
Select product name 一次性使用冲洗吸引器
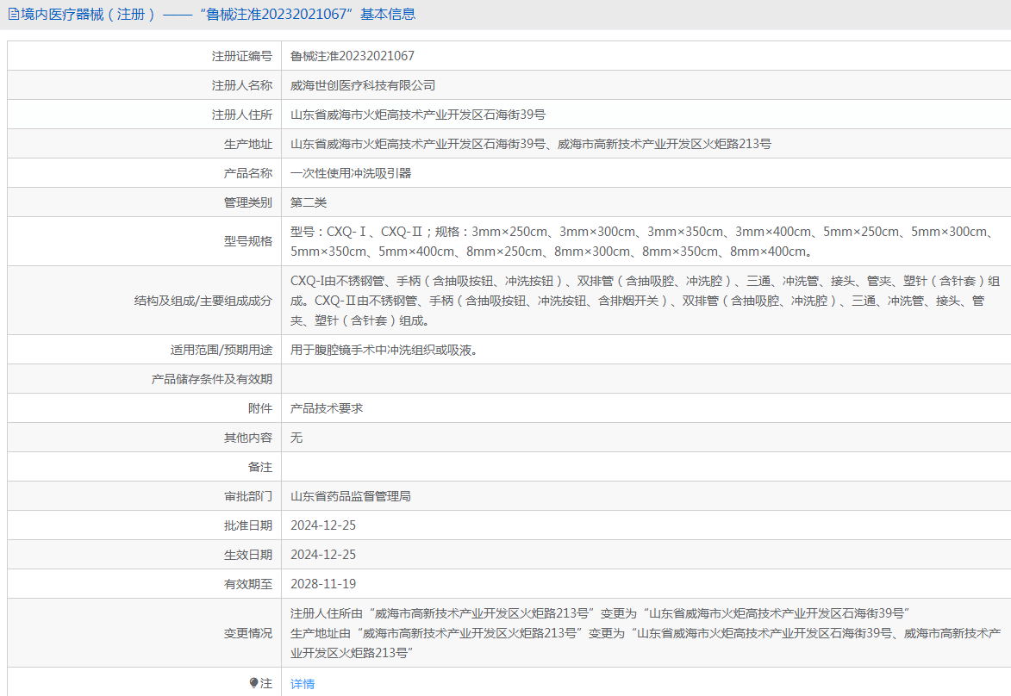(351, 173)
